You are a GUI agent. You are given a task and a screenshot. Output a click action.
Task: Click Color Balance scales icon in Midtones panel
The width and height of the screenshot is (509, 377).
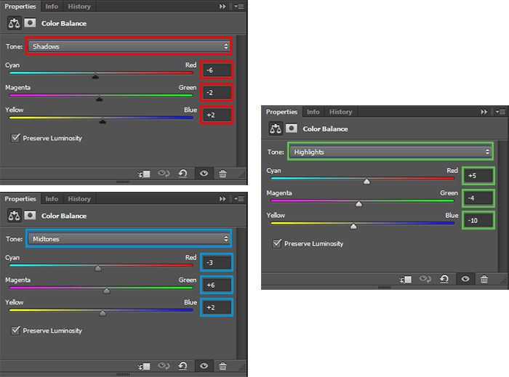pyautogui.click(x=14, y=216)
